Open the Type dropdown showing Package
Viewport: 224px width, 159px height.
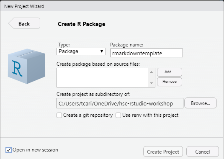(x=81, y=51)
